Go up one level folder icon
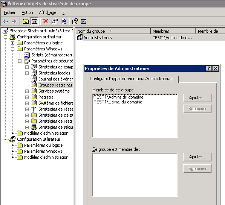Viewport: 225px width, 205px height. [26, 21]
